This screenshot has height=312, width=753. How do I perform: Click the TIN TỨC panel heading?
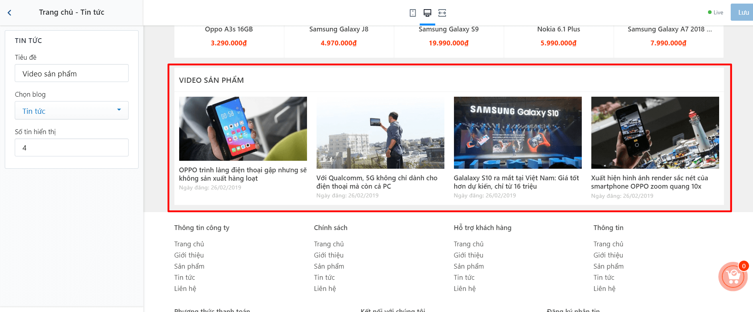tap(28, 41)
